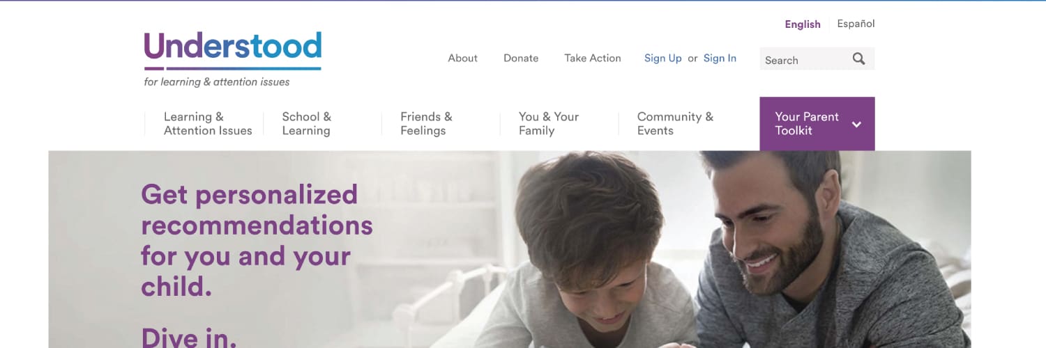This screenshot has width=1046, height=348.
Task: Open Community & Events menu
Action: [x=675, y=124]
